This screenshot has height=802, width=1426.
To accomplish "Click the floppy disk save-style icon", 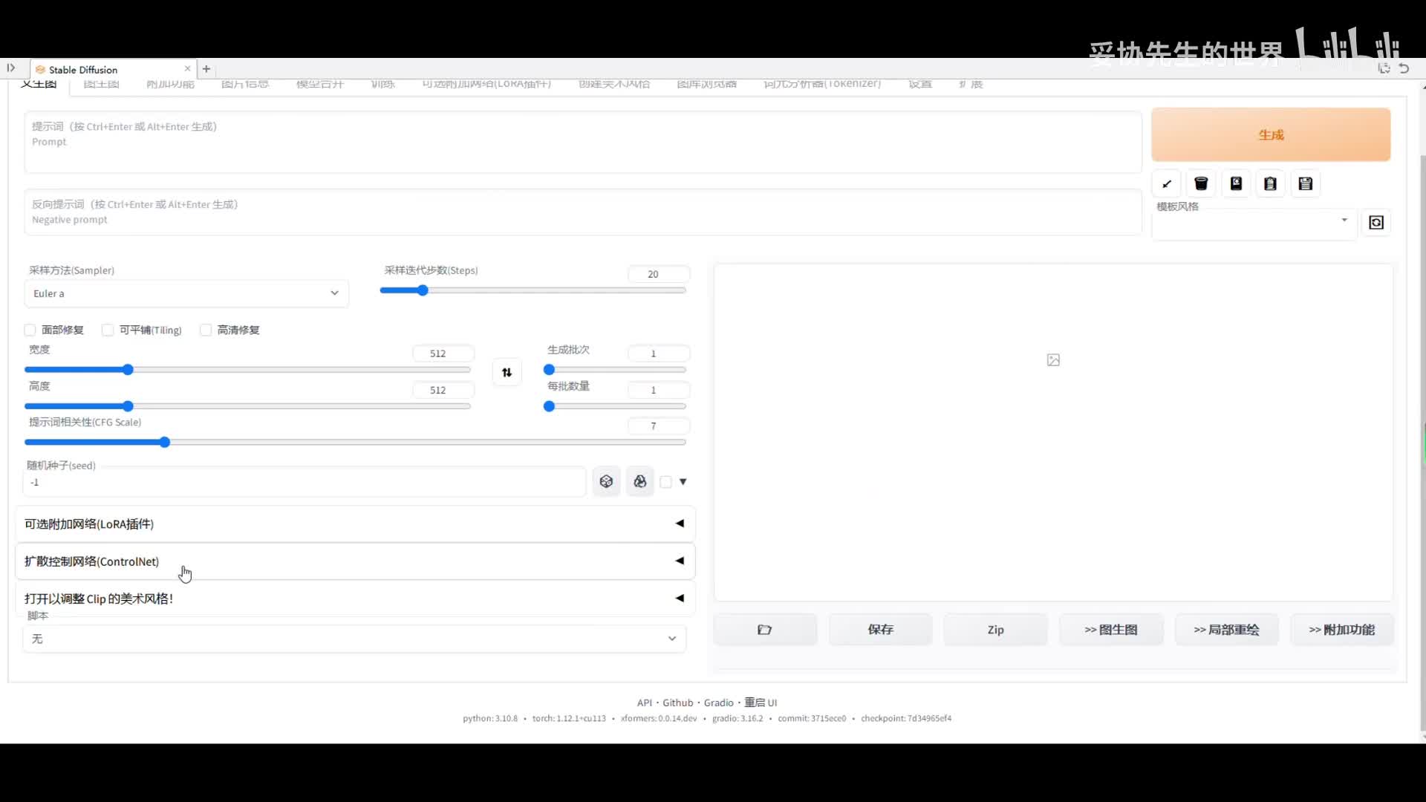I will (1305, 183).
